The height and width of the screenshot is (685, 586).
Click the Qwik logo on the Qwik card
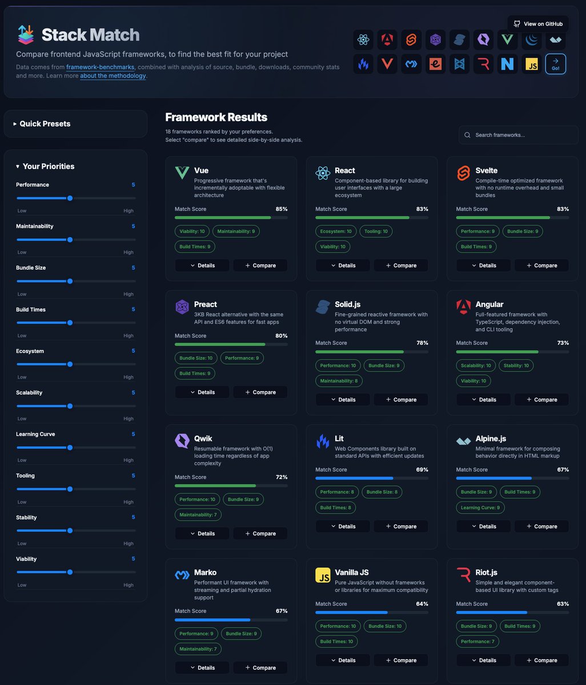(x=182, y=441)
